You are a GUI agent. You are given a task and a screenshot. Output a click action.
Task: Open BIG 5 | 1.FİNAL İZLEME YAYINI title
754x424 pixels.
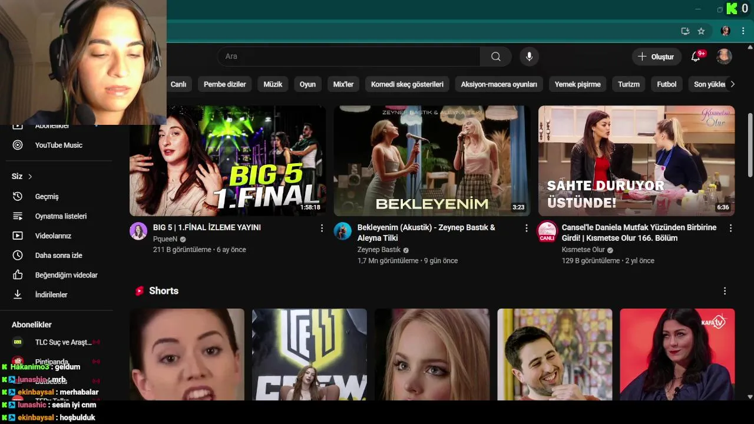[207, 227]
